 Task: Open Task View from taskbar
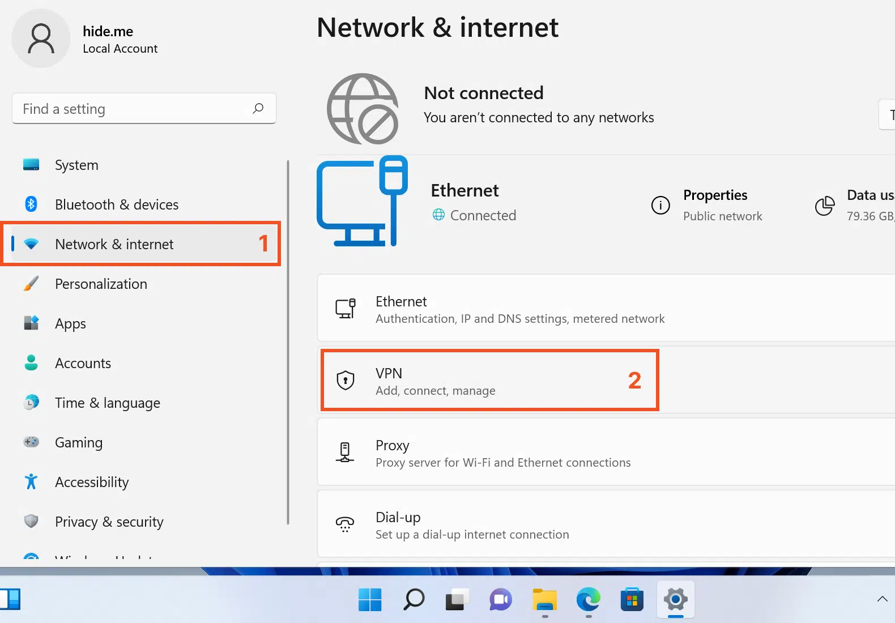457,599
